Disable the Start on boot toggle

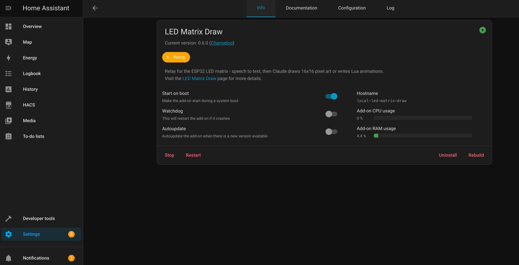[331, 96]
